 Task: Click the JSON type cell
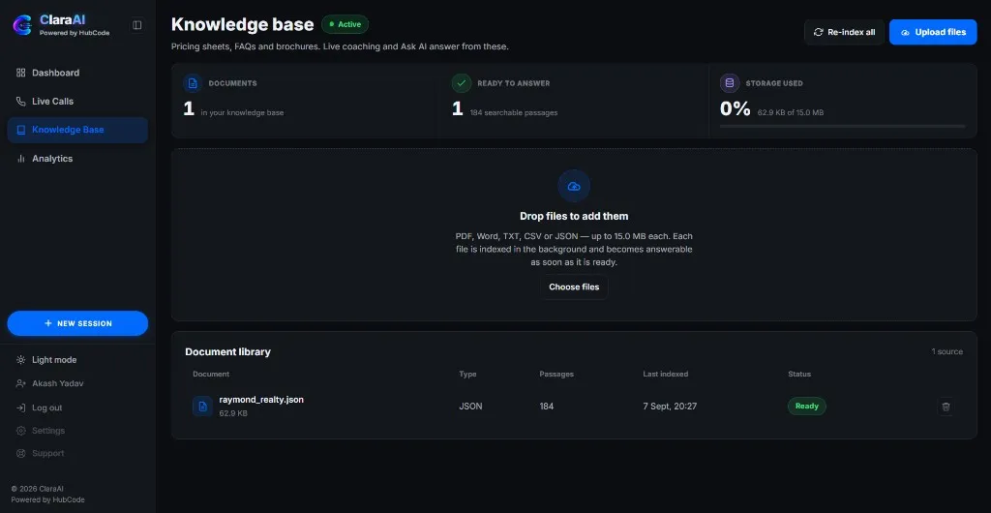[471, 407]
